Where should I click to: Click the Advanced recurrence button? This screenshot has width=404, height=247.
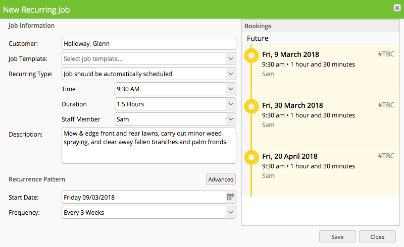(x=221, y=179)
